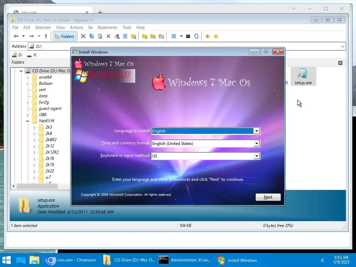Open the Windows Start button
This screenshot has height=267, width=356.
(x=6, y=260)
